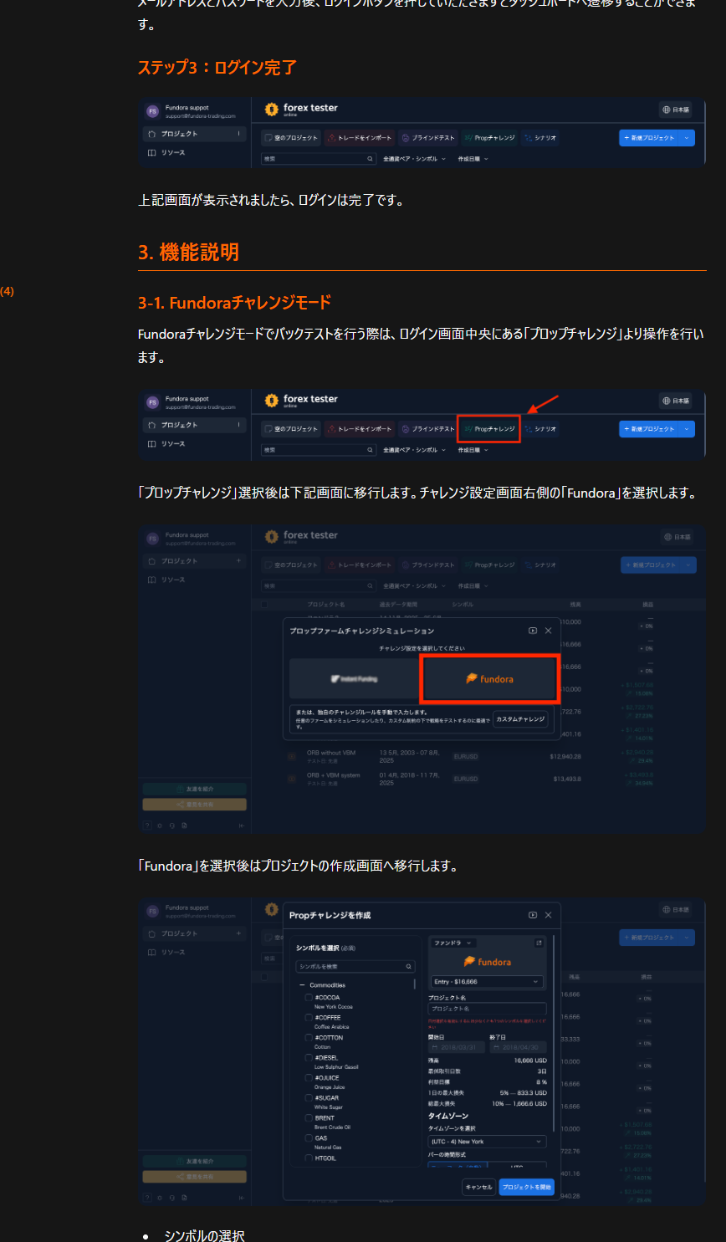Tick the #DIESEL symbol checkbox

tap(309, 1058)
